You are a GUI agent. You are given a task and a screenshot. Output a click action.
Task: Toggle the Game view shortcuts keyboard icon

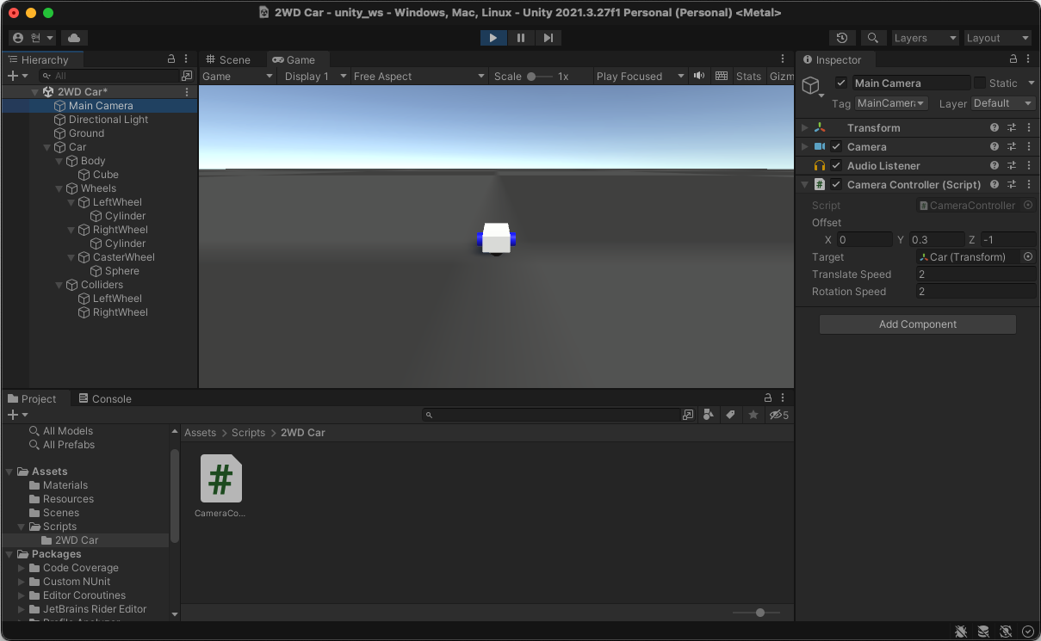coord(722,76)
